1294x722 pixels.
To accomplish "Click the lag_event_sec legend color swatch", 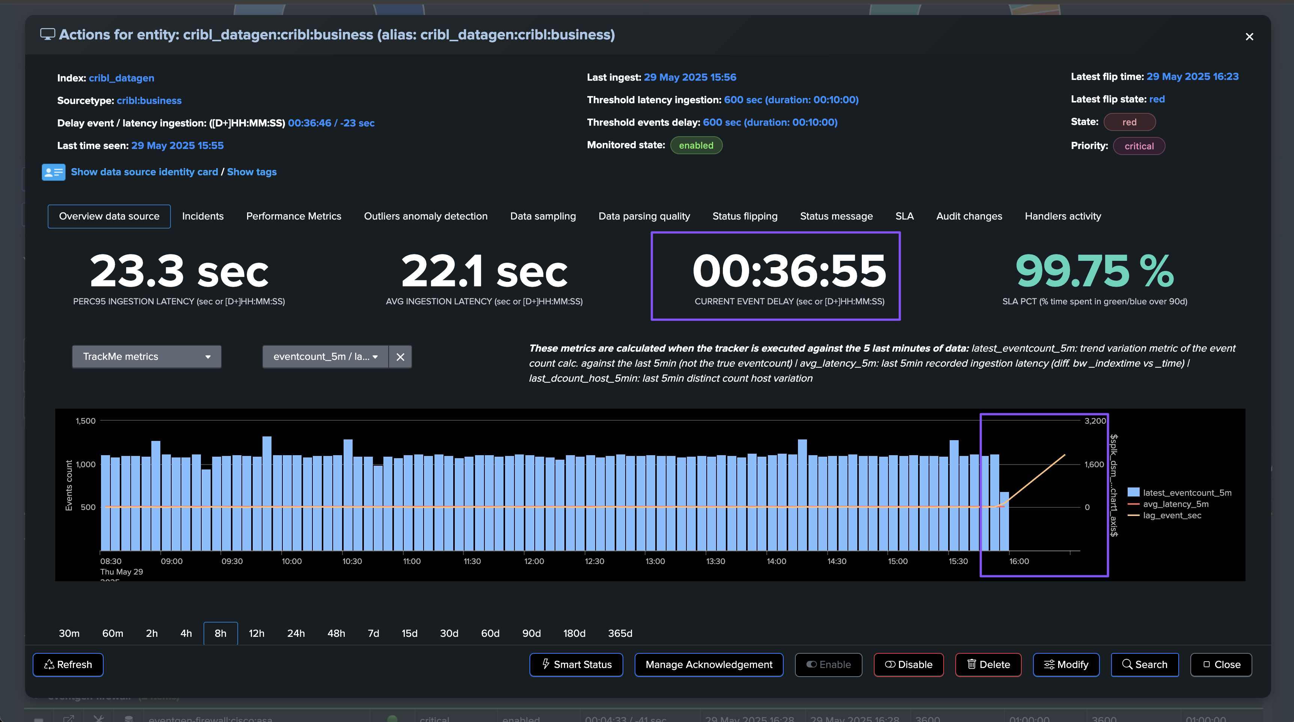I will 1133,516.
